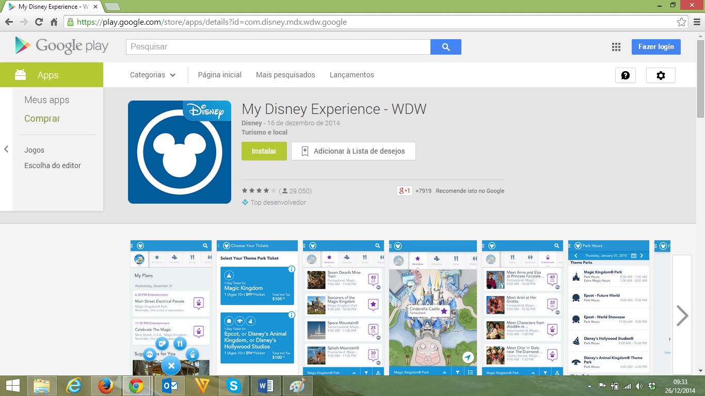Image resolution: width=705 pixels, height=396 pixels.
Task: Open the help question mark icon
Action: 625,75
